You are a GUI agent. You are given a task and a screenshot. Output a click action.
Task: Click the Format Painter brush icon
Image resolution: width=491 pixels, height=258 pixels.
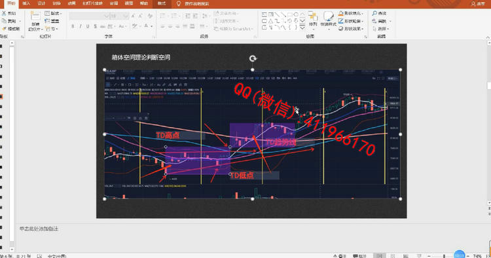[x=4, y=29]
